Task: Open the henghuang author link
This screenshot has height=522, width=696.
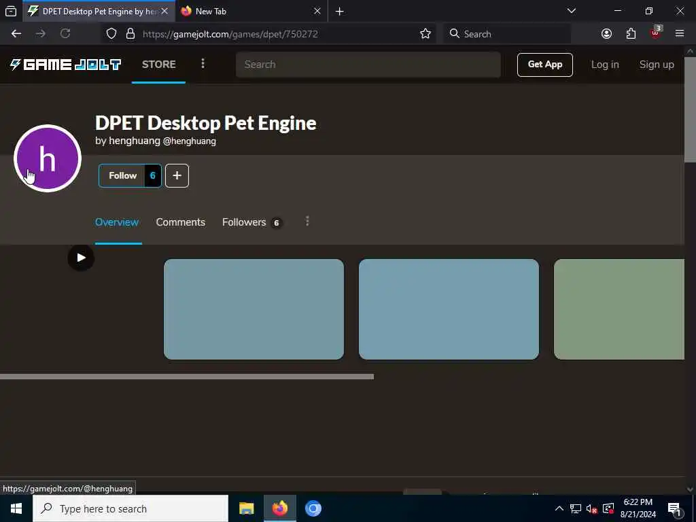Action: tap(135, 141)
